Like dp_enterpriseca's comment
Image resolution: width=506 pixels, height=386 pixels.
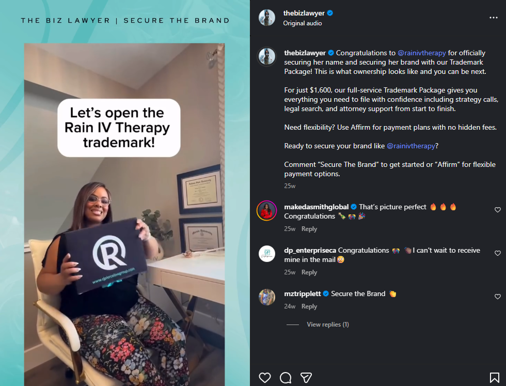pos(498,253)
